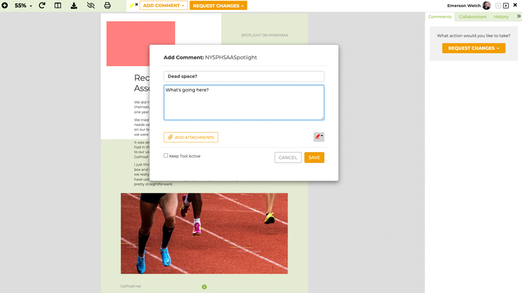The image size is (522, 293).
Task: Open the ADD COMMENT dropdown button
Action: point(164,6)
